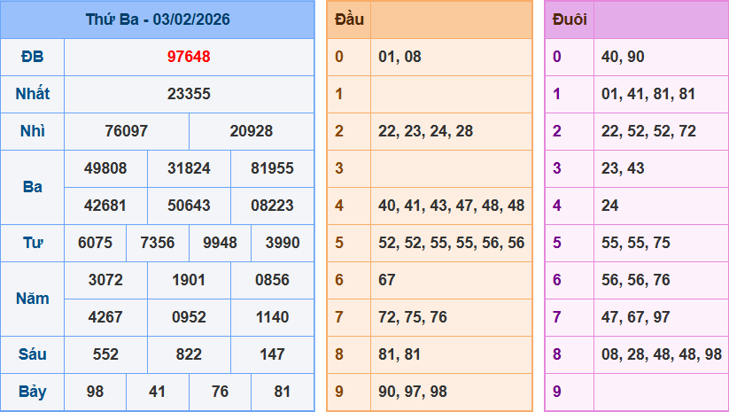
Task: Click the Sáu prize number 822
Action: (x=189, y=354)
